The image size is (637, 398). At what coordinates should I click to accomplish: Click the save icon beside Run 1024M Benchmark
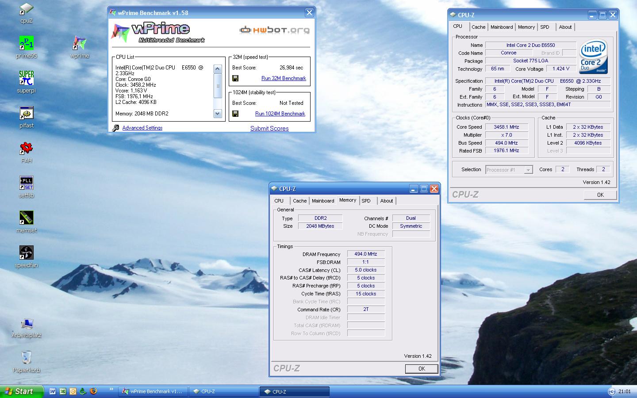pos(235,114)
